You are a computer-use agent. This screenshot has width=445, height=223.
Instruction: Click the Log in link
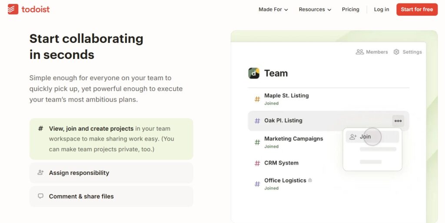(382, 10)
